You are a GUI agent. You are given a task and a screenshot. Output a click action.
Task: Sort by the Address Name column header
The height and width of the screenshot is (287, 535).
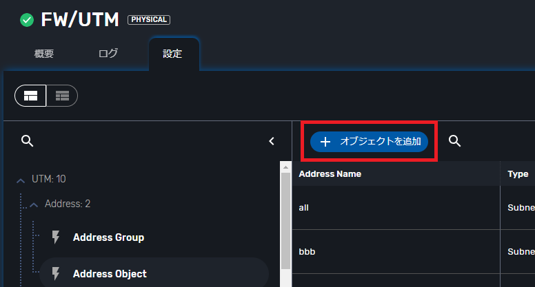pos(330,174)
